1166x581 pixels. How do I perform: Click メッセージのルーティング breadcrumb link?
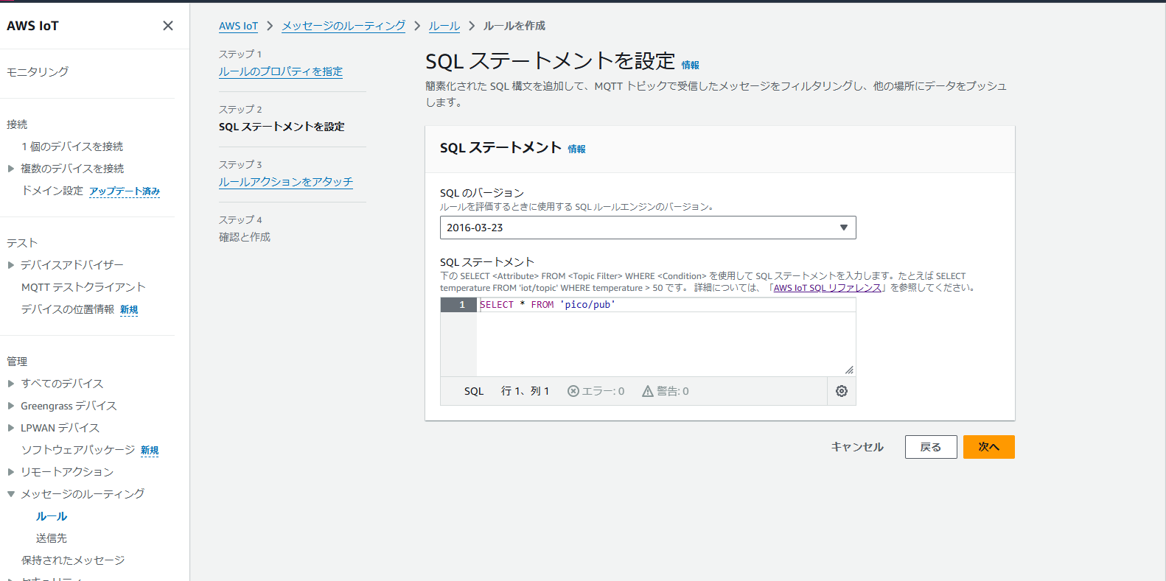tap(343, 26)
